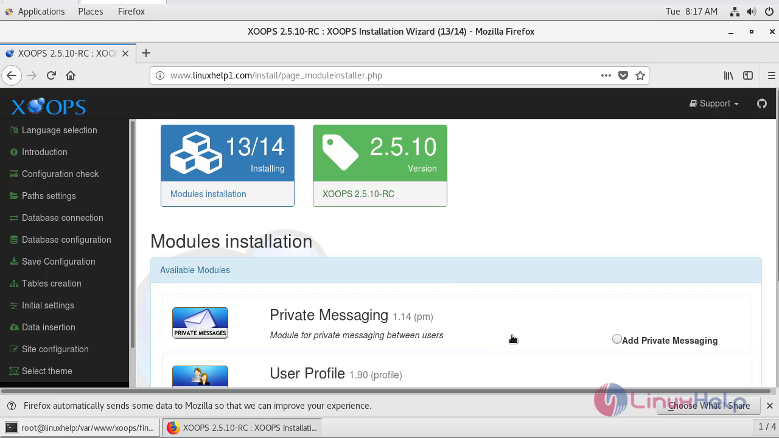Click the Modules installation page heading

tap(231, 242)
